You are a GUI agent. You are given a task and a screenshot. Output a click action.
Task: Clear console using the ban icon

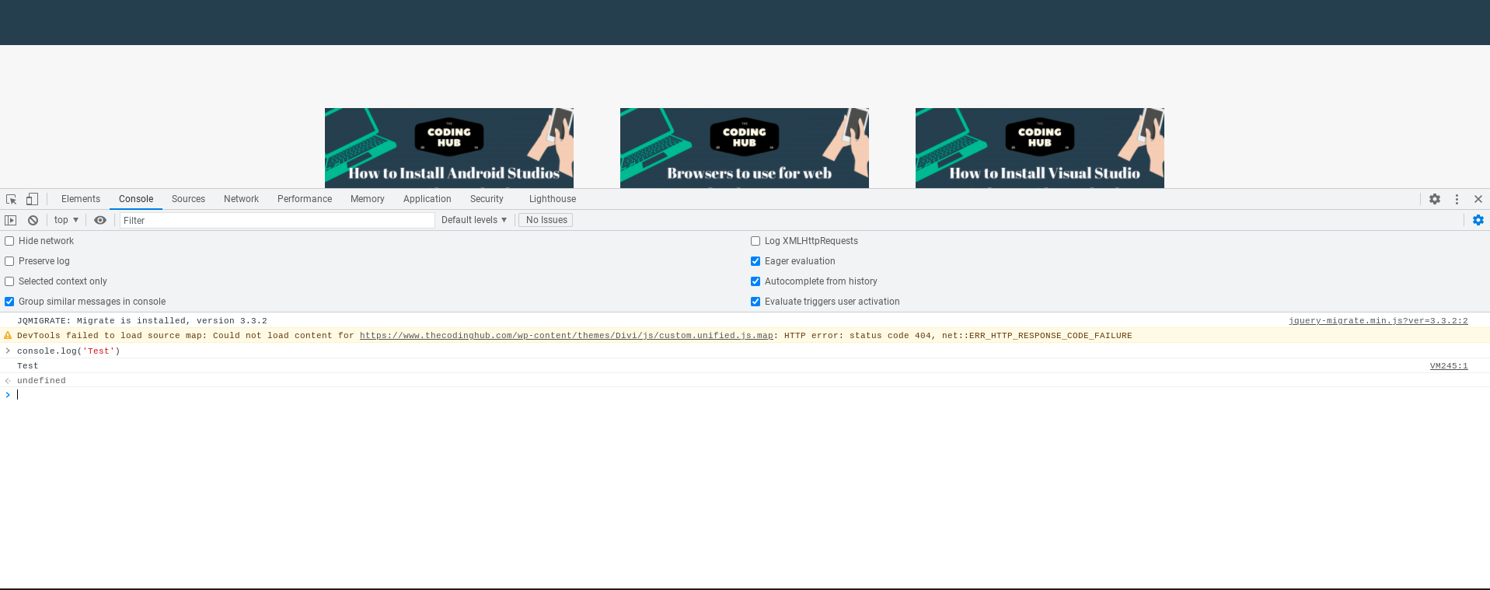[x=33, y=220]
